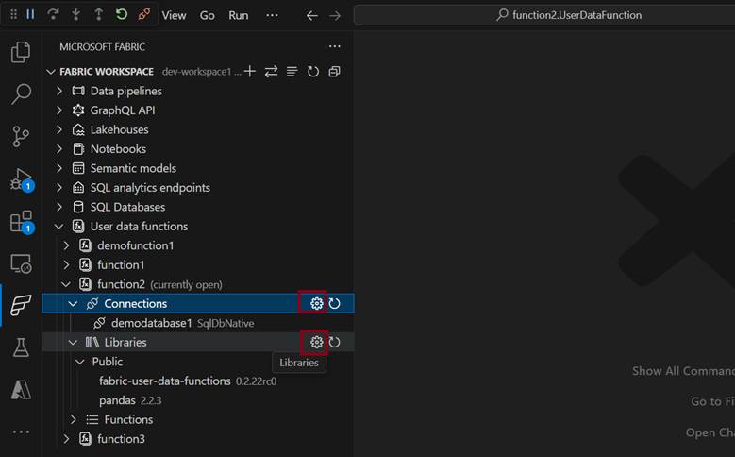Expand the Lakehouses node
Screen dimensions: 735x457
59,129
